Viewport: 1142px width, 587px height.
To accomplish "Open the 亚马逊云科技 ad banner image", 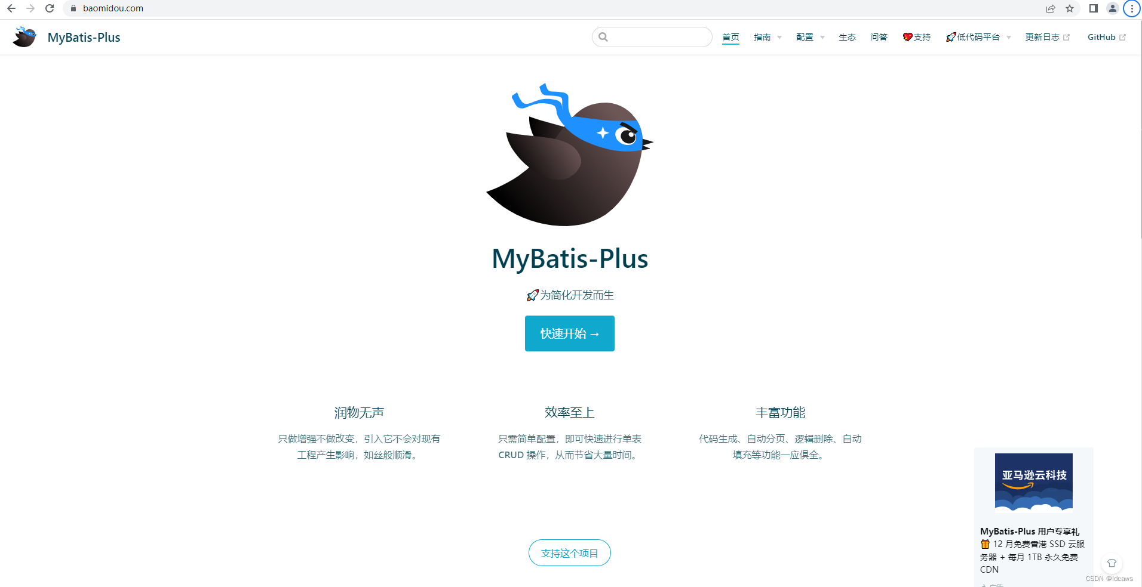I will (1034, 483).
